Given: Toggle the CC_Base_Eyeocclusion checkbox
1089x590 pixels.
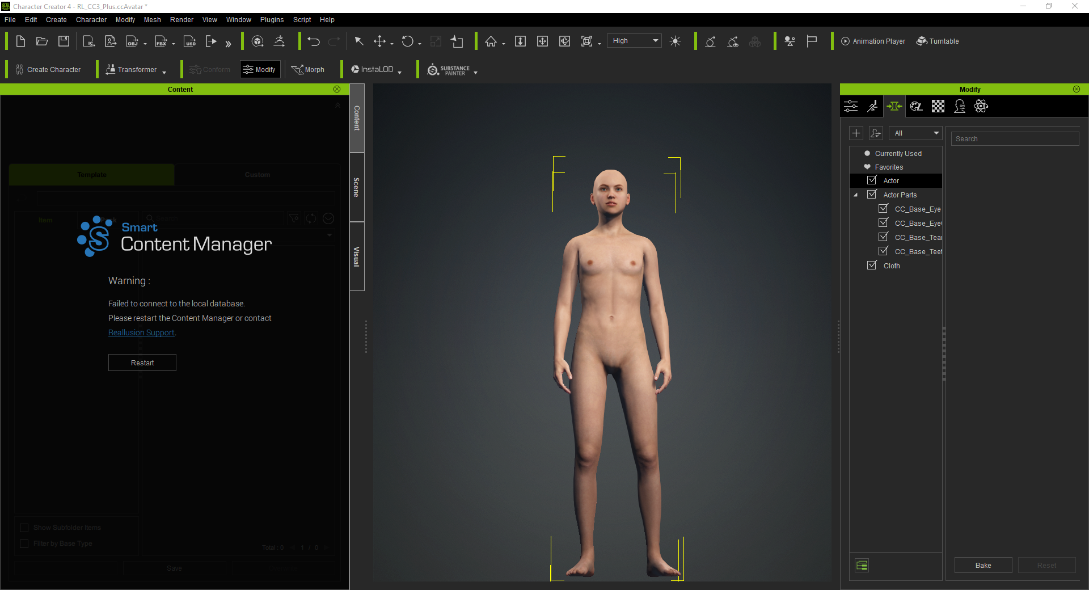Looking at the screenshot, I should [884, 223].
